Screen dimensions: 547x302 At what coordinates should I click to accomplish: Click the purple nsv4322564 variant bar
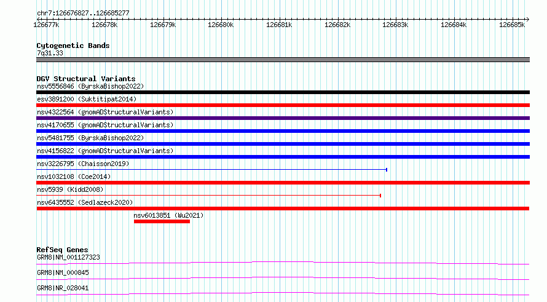[x=283, y=118]
